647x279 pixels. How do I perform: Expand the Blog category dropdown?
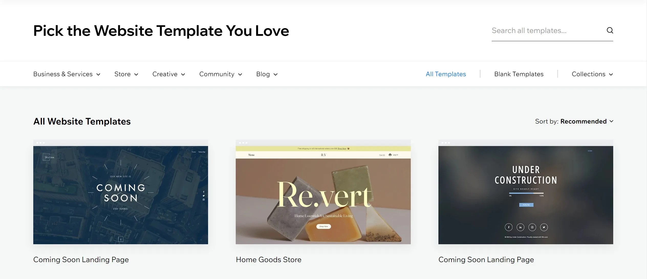267,74
